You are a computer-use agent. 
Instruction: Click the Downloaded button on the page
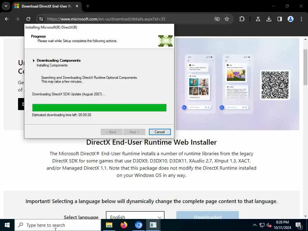click(208, 215)
